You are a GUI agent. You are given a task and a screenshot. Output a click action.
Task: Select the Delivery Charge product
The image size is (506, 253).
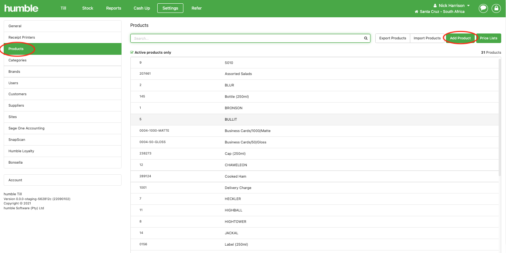[315, 188]
